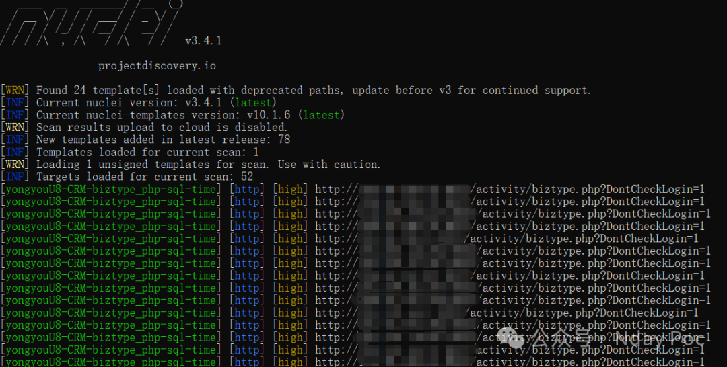Click the value 78 on the new templates line
Screen dimensions: 727x367
coord(284,139)
